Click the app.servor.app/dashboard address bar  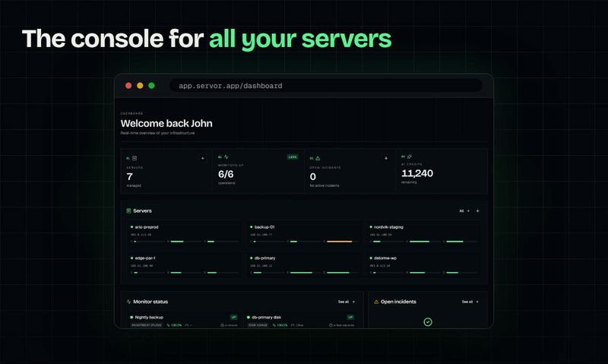(x=326, y=86)
